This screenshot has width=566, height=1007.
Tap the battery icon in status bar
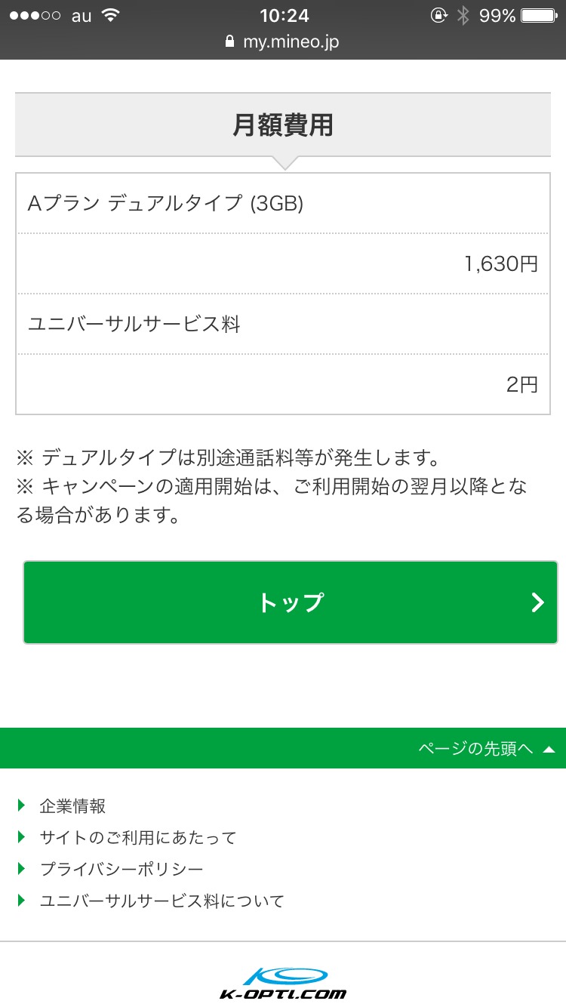tap(539, 16)
